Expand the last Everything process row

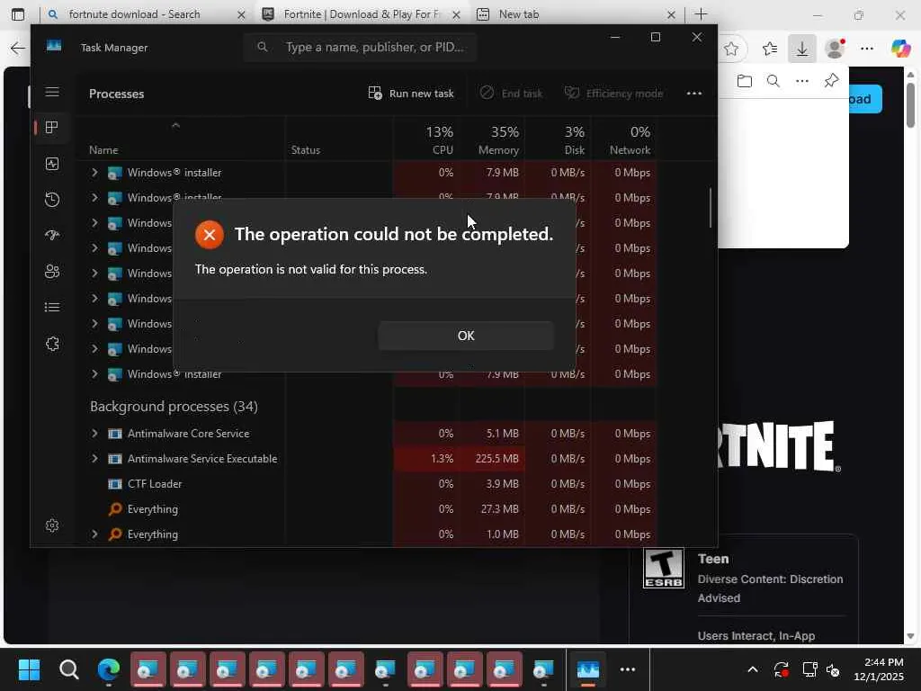[94, 534]
